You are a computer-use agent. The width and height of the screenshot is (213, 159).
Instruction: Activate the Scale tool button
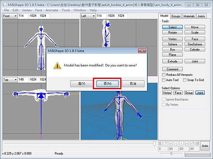pos(195,32)
